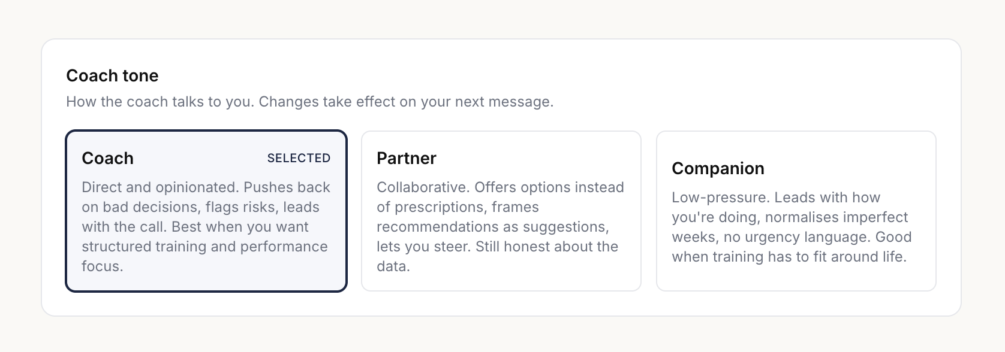Click "recommendations as suggestions" line in Partner
Viewport: 1005px width, 352px height.
492,227
